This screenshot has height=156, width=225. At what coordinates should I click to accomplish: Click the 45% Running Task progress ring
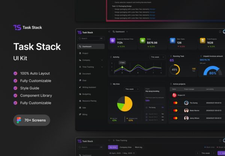click(x=174, y=70)
